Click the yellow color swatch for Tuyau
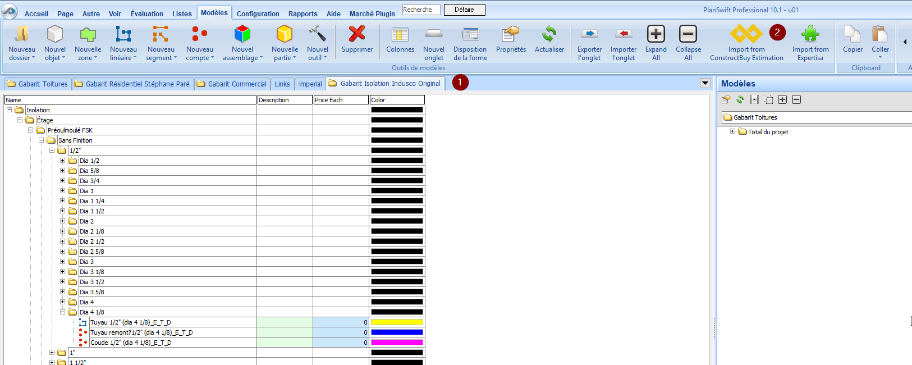Image resolution: width=912 pixels, height=365 pixels. (x=397, y=322)
